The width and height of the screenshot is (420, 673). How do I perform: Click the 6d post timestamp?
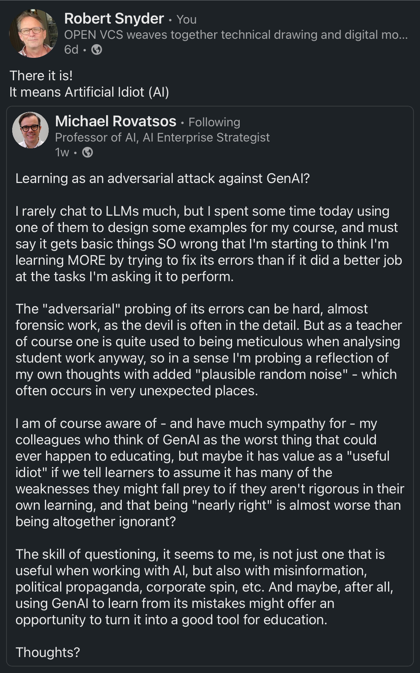[71, 49]
